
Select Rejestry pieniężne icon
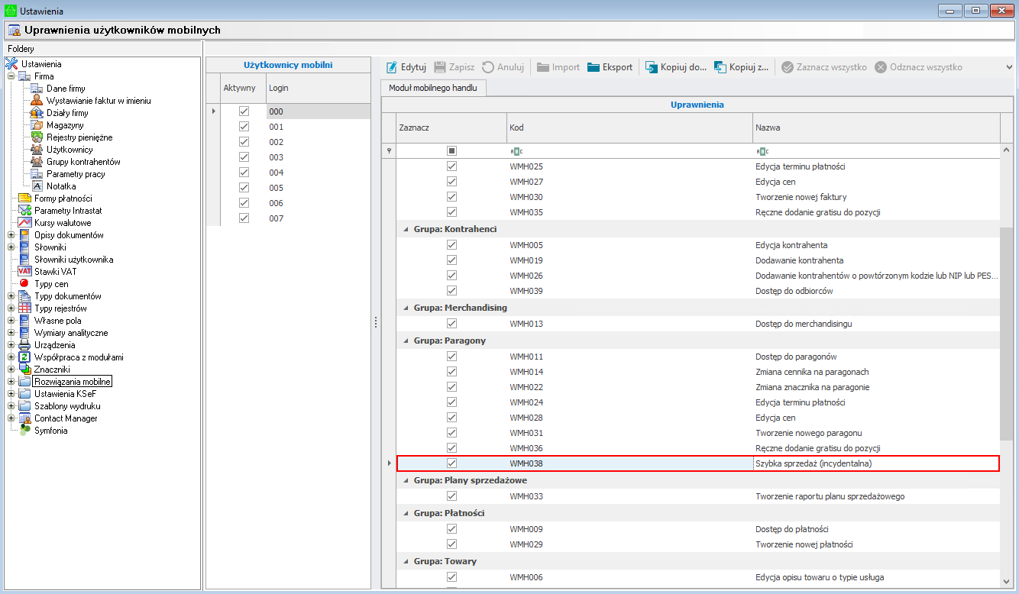pyautogui.click(x=37, y=137)
